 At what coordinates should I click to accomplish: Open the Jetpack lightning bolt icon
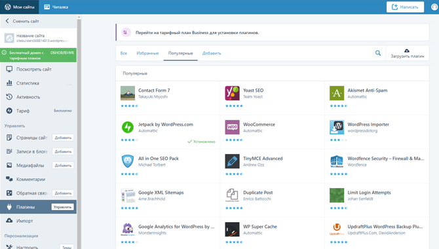[128, 127]
